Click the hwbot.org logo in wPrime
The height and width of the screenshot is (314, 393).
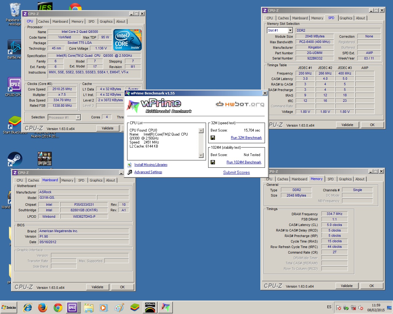[240, 104]
